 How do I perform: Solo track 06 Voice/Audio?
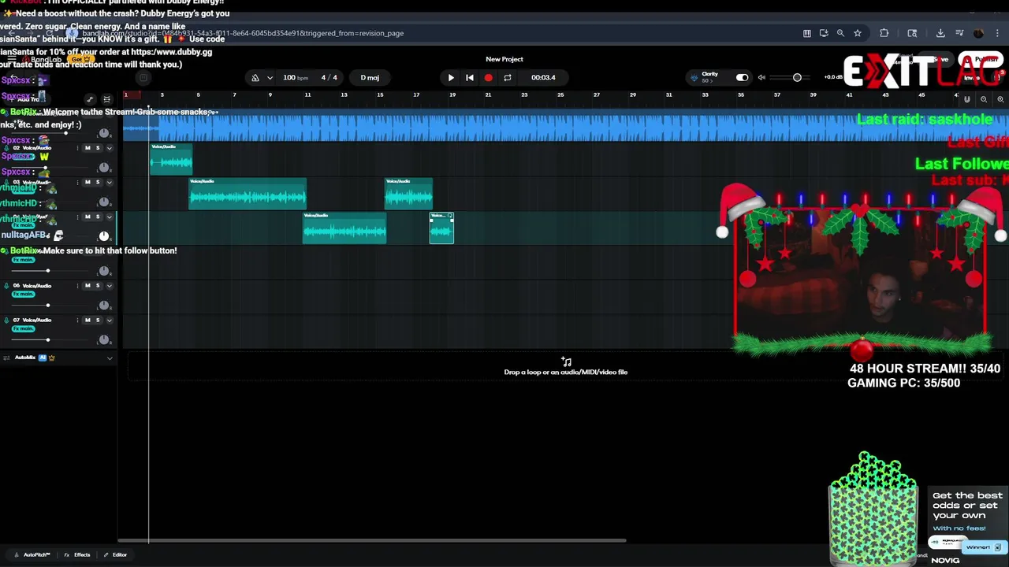(98, 285)
